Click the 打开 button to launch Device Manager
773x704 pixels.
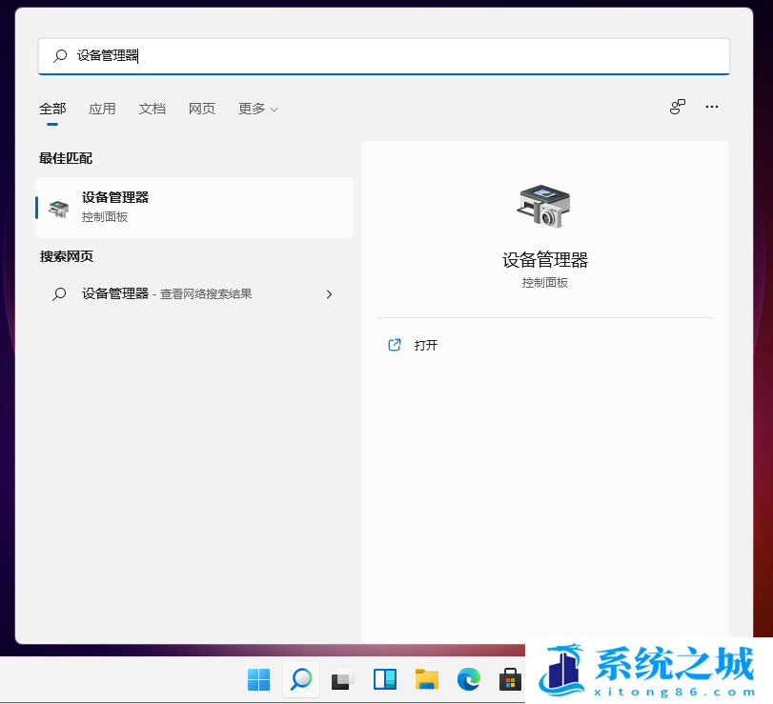pyautogui.click(x=425, y=345)
